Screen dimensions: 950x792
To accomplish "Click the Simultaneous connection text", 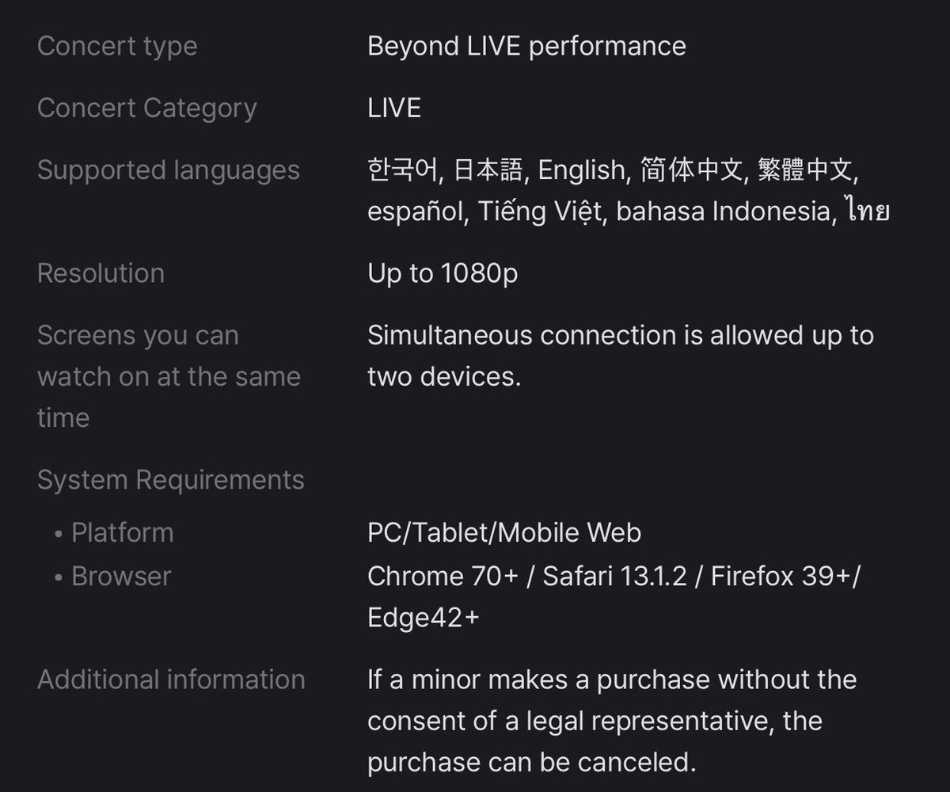I will [x=621, y=356].
